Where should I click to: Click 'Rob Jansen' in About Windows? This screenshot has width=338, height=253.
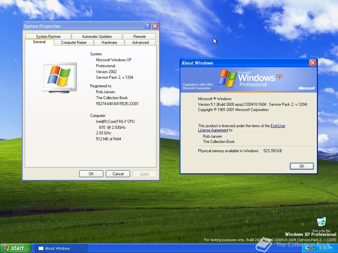point(212,136)
